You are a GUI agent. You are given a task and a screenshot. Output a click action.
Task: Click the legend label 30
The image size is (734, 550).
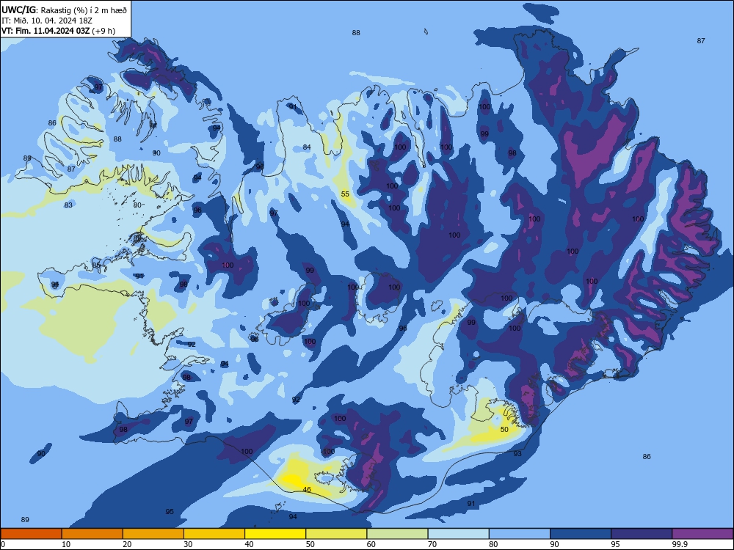click(188, 544)
